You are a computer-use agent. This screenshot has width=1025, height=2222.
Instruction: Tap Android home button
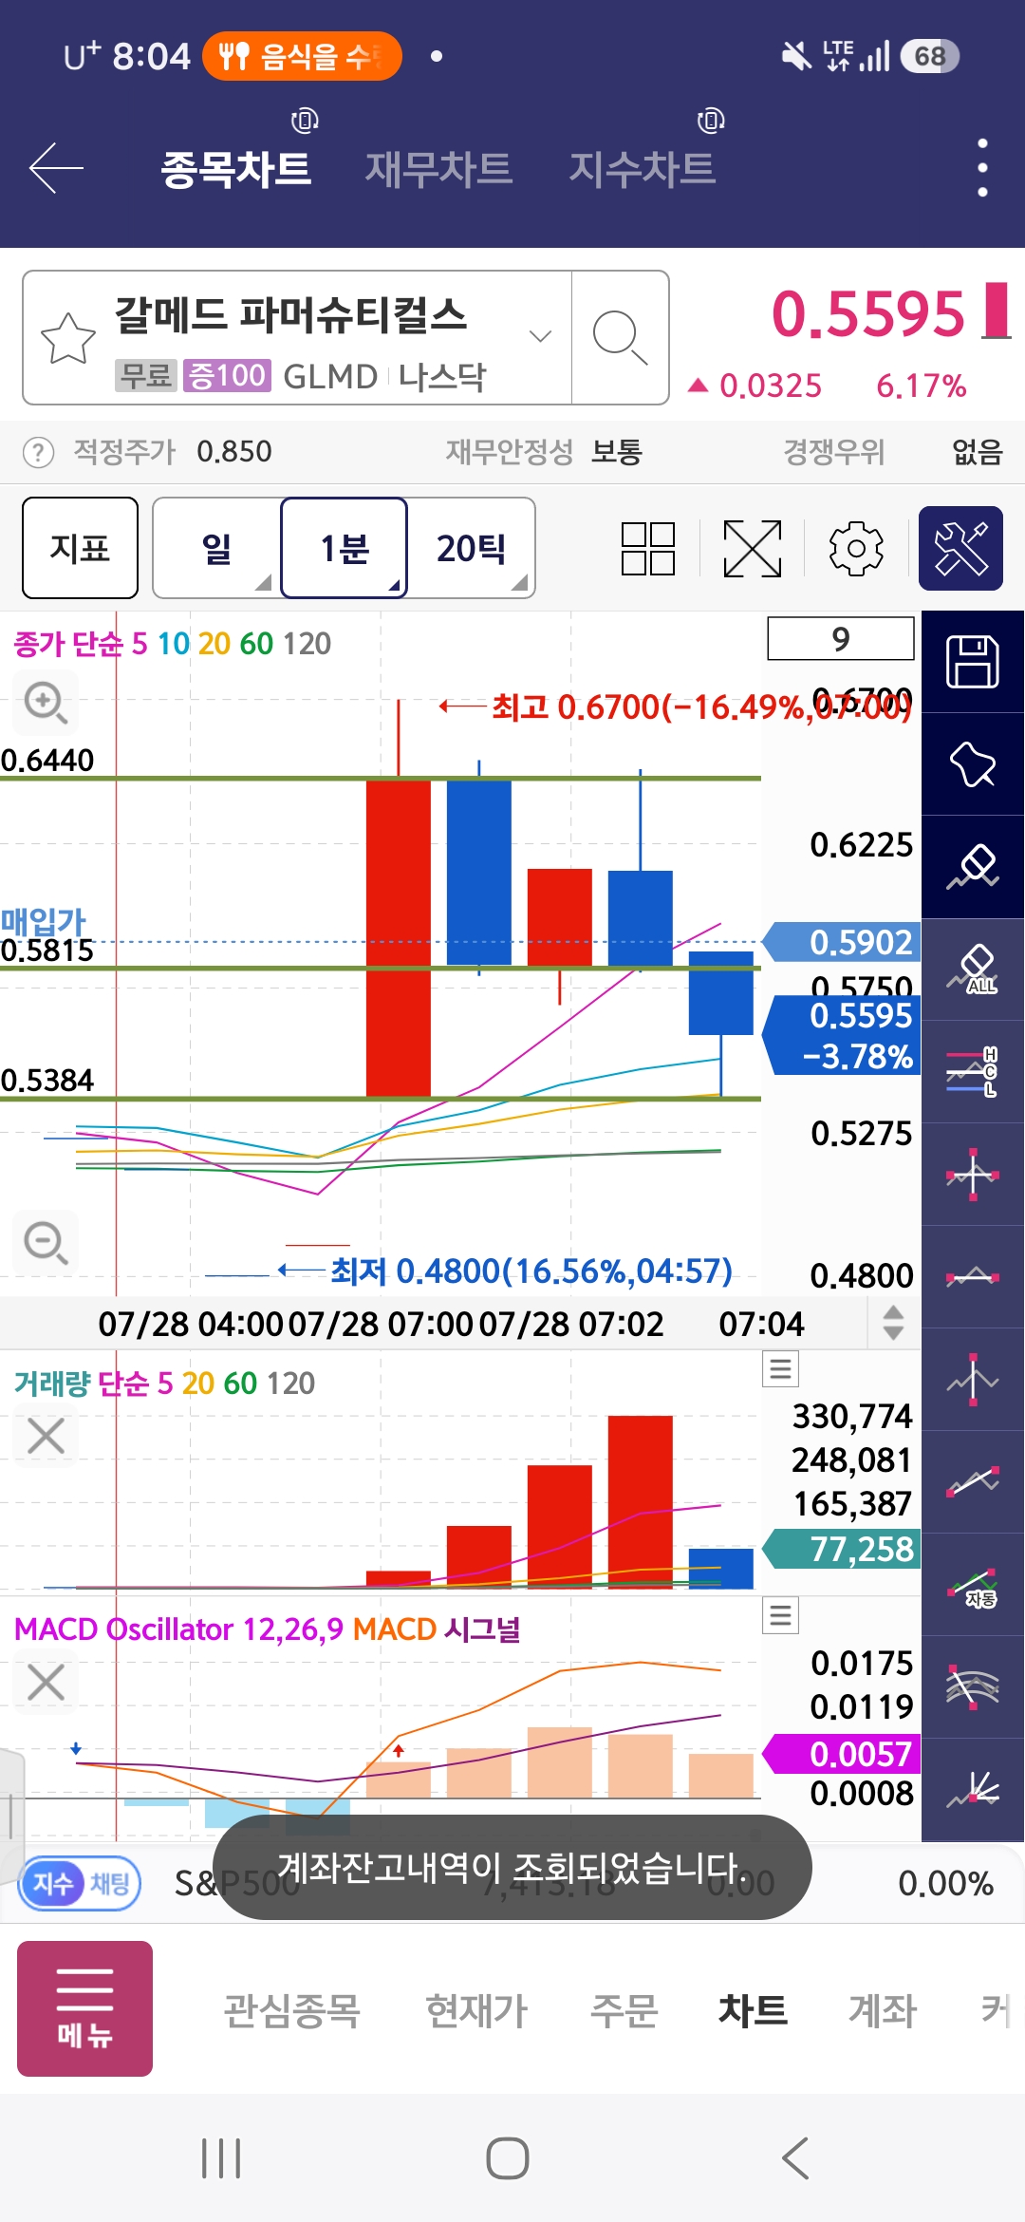click(x=508, y=2158)
